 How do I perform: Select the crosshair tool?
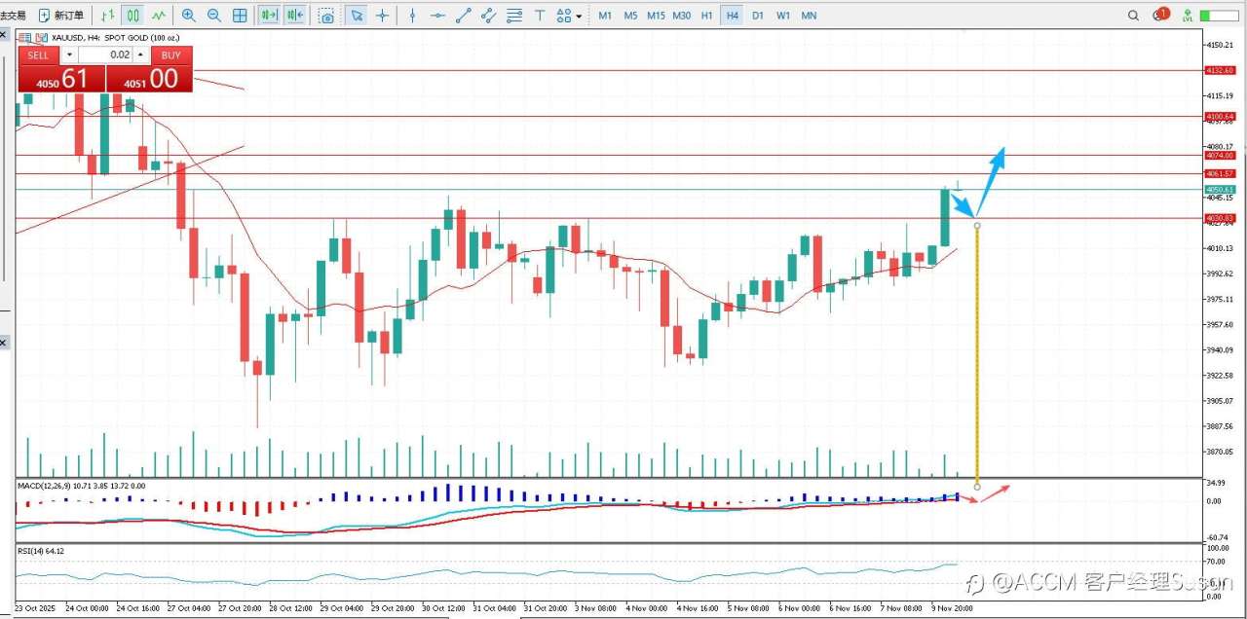tap(382, 16)
